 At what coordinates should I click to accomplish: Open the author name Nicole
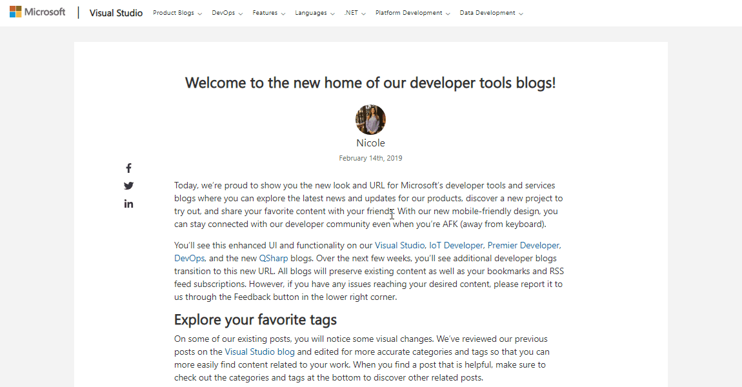tap(370, 143)
